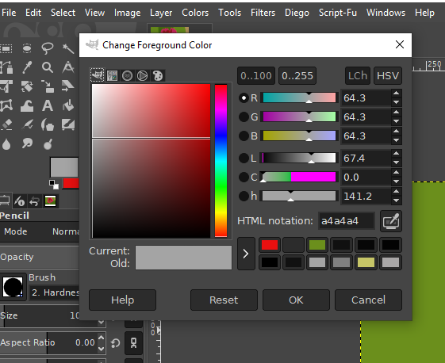Select the Ink tool with inkpot

click(x=48, y=124)
